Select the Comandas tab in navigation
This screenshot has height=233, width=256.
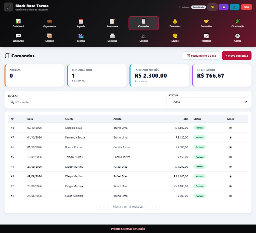click(144, 23)
